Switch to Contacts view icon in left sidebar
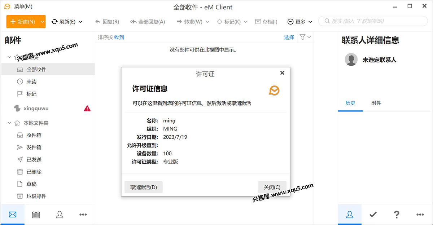The image size is (433, 225). point(60,215)
